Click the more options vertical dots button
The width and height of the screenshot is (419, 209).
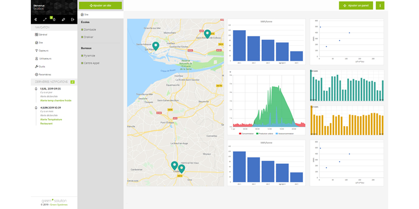[380, 5]
